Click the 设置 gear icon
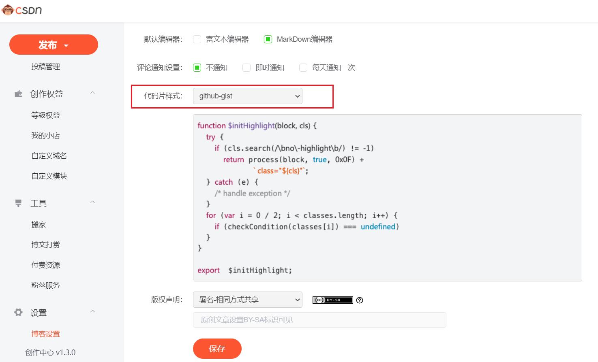Viewport: 598px width, 362px height. [18, 313]
